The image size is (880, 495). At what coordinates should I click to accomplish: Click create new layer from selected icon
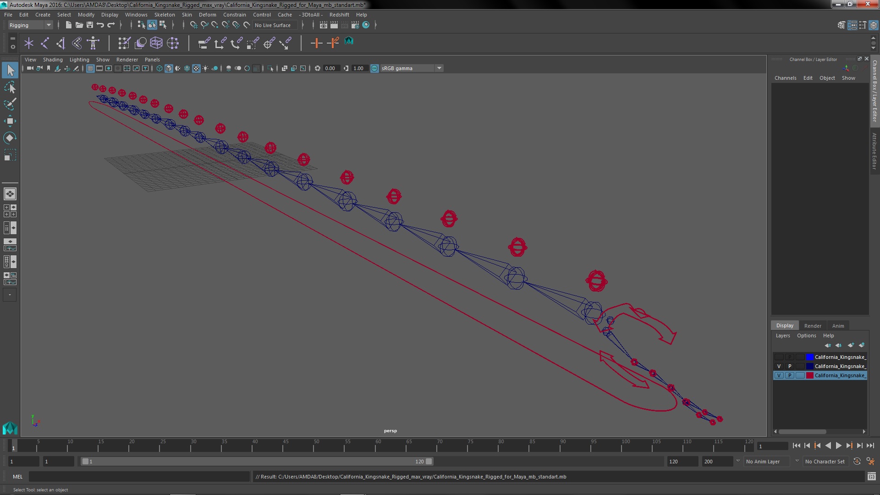point(862,345)
